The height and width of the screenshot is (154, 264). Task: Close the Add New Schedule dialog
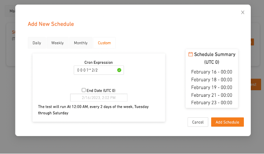pyautogui.click(x=242, y=12)
